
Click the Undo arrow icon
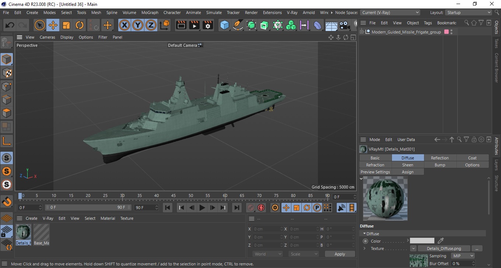(10, 25)
